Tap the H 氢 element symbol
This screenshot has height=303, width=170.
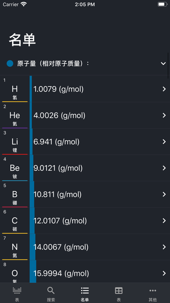[15, 89]
